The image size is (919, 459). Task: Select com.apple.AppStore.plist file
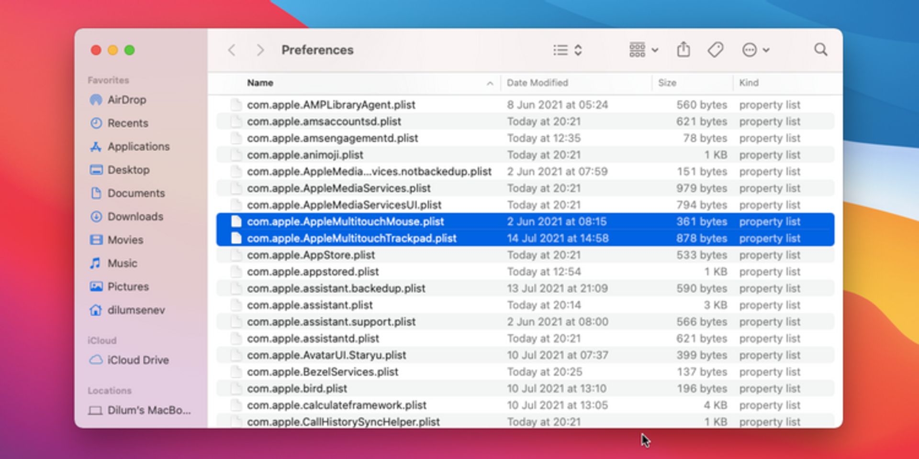[311, 255]
